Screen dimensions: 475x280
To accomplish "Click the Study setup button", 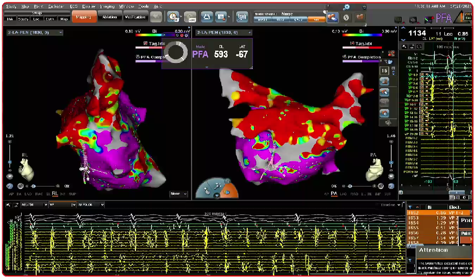I will (x=23, y=19).
